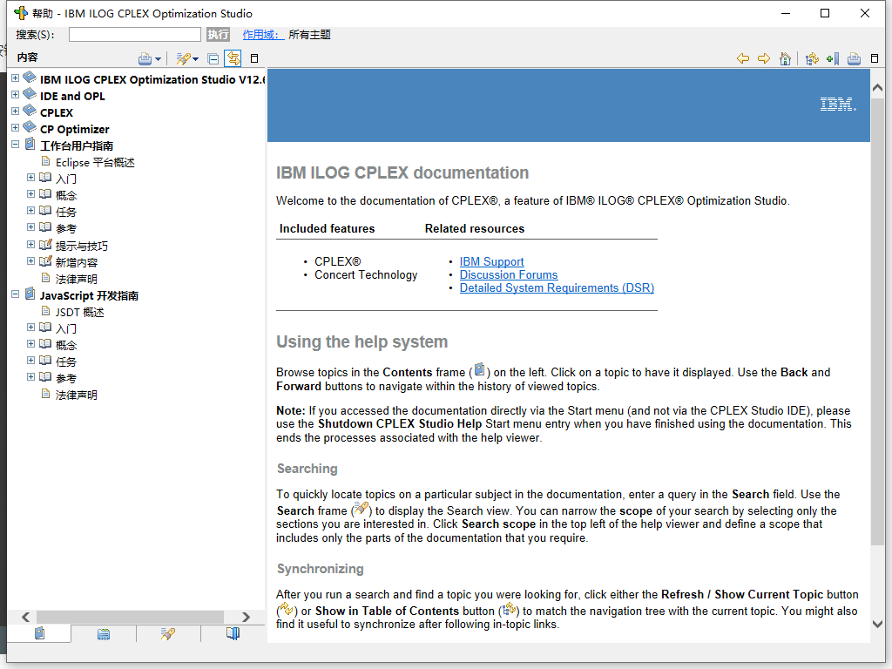Click the Home icon in the toolbar
This screenshot has width=892, height=669.
pos(785,58)
